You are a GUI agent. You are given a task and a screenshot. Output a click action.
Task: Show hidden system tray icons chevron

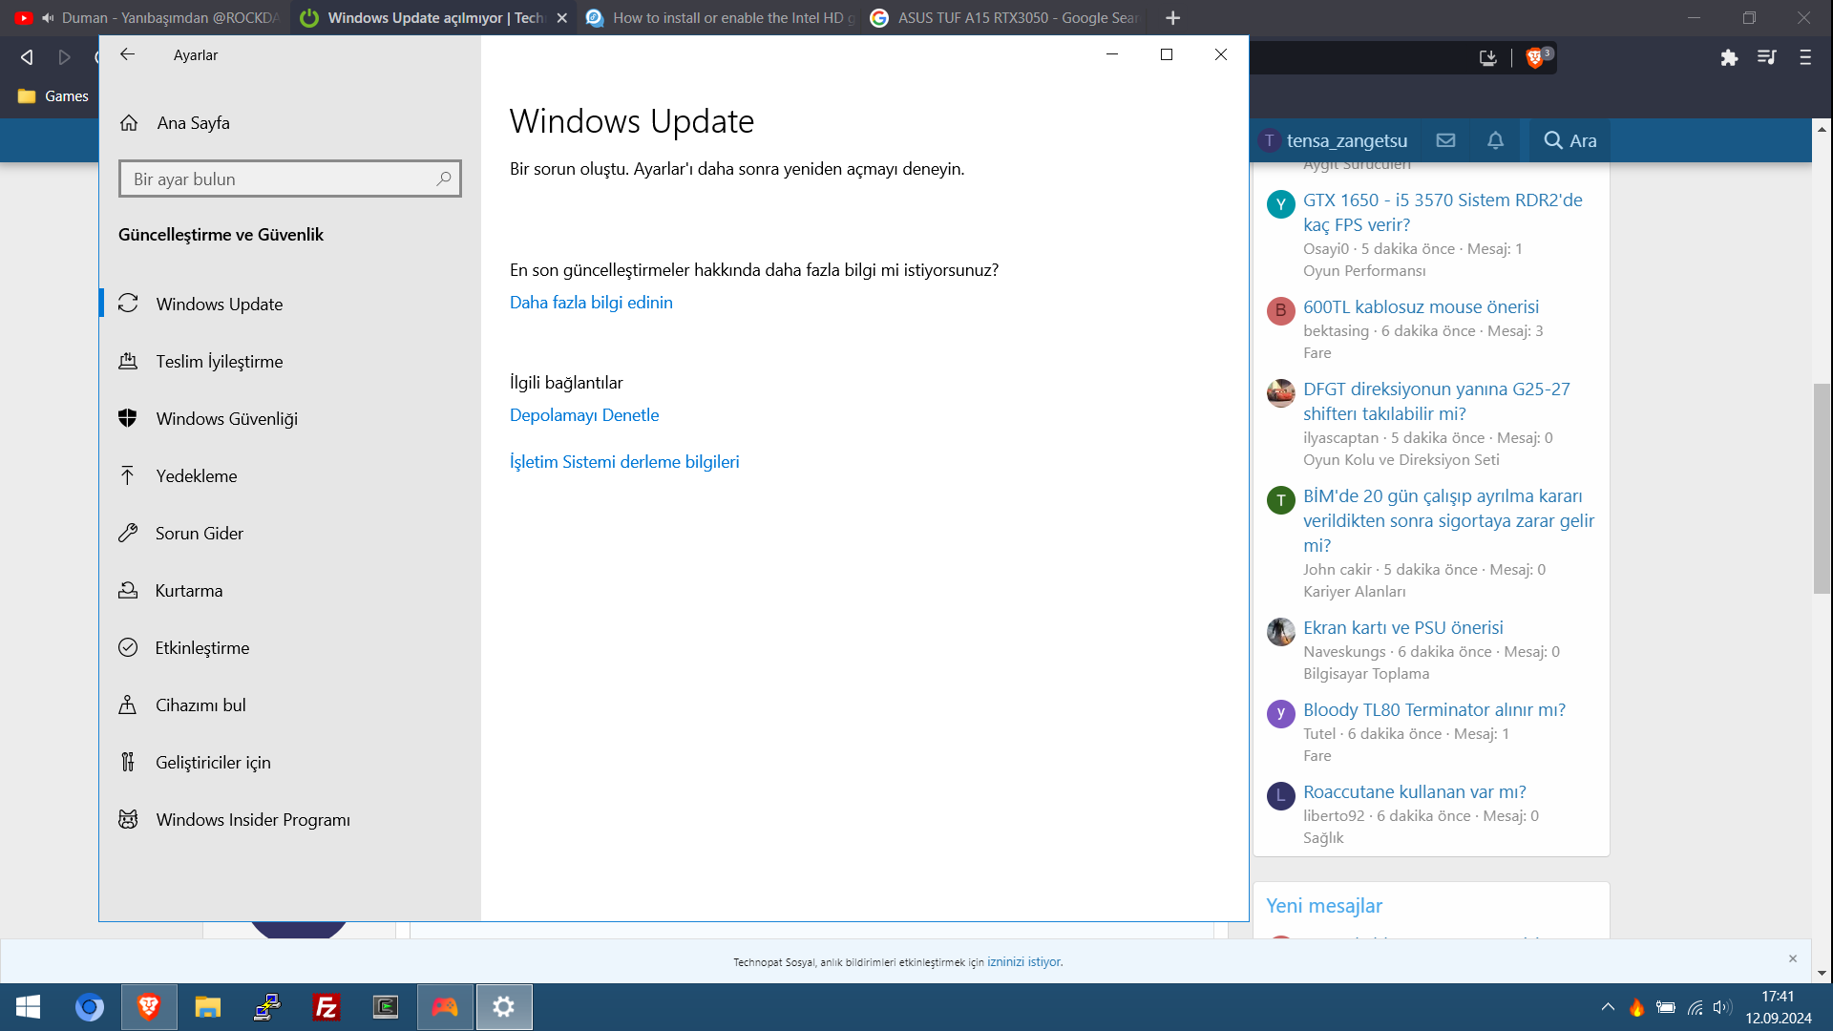point(1608,1007)
